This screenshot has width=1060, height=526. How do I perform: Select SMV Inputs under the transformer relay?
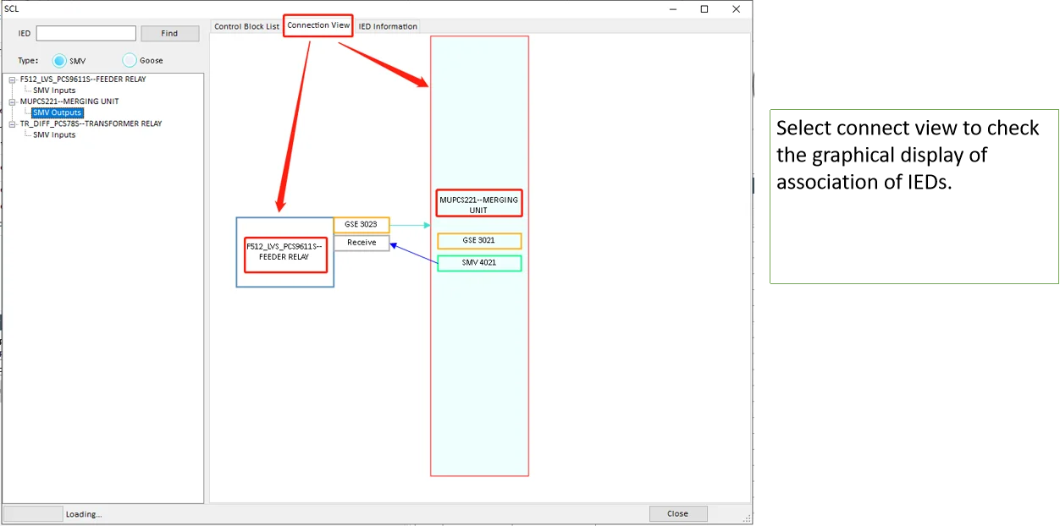(54, 134)
